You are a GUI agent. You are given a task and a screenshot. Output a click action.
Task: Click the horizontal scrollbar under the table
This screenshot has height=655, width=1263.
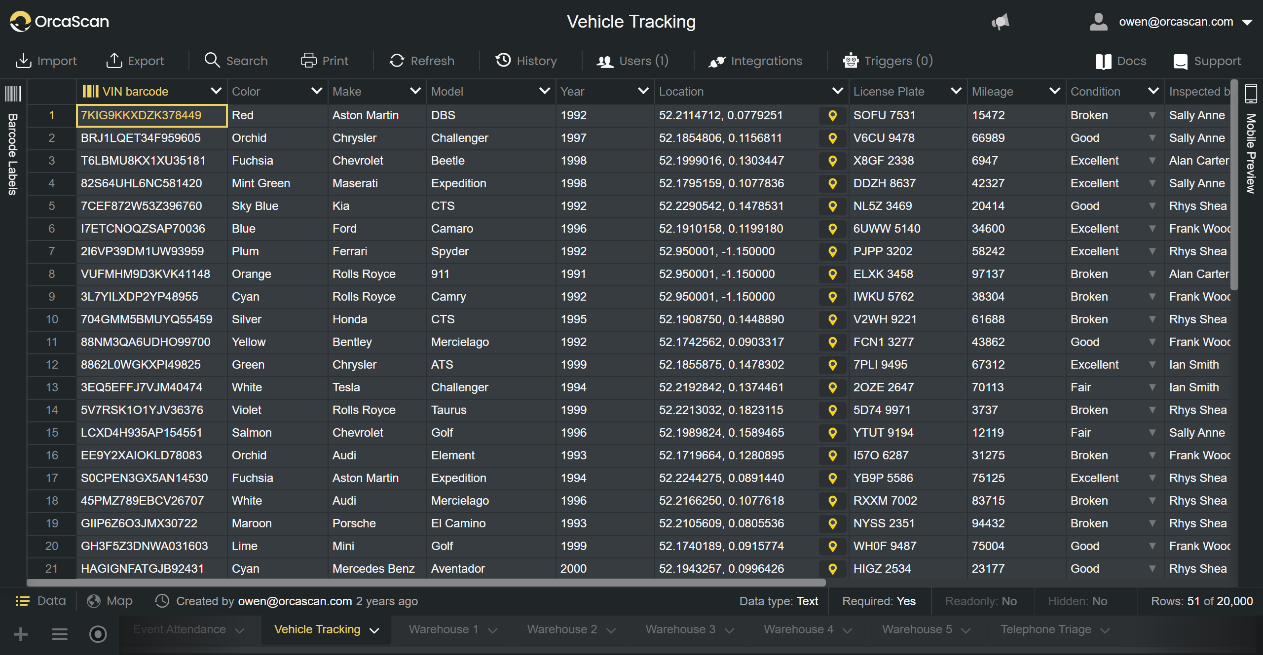[x=426, y=583]
